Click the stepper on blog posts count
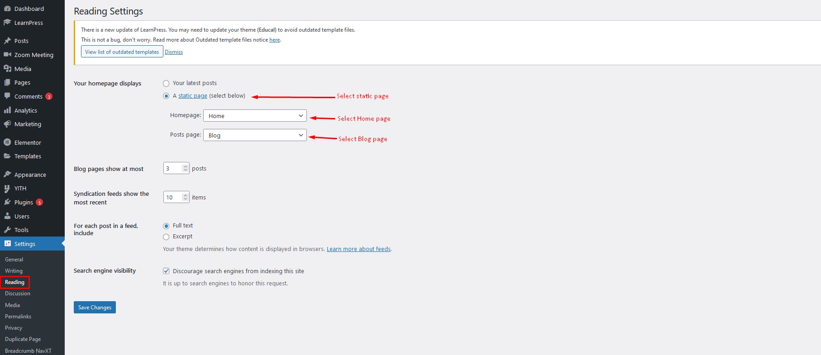821x355 pixels. (185, 168)
